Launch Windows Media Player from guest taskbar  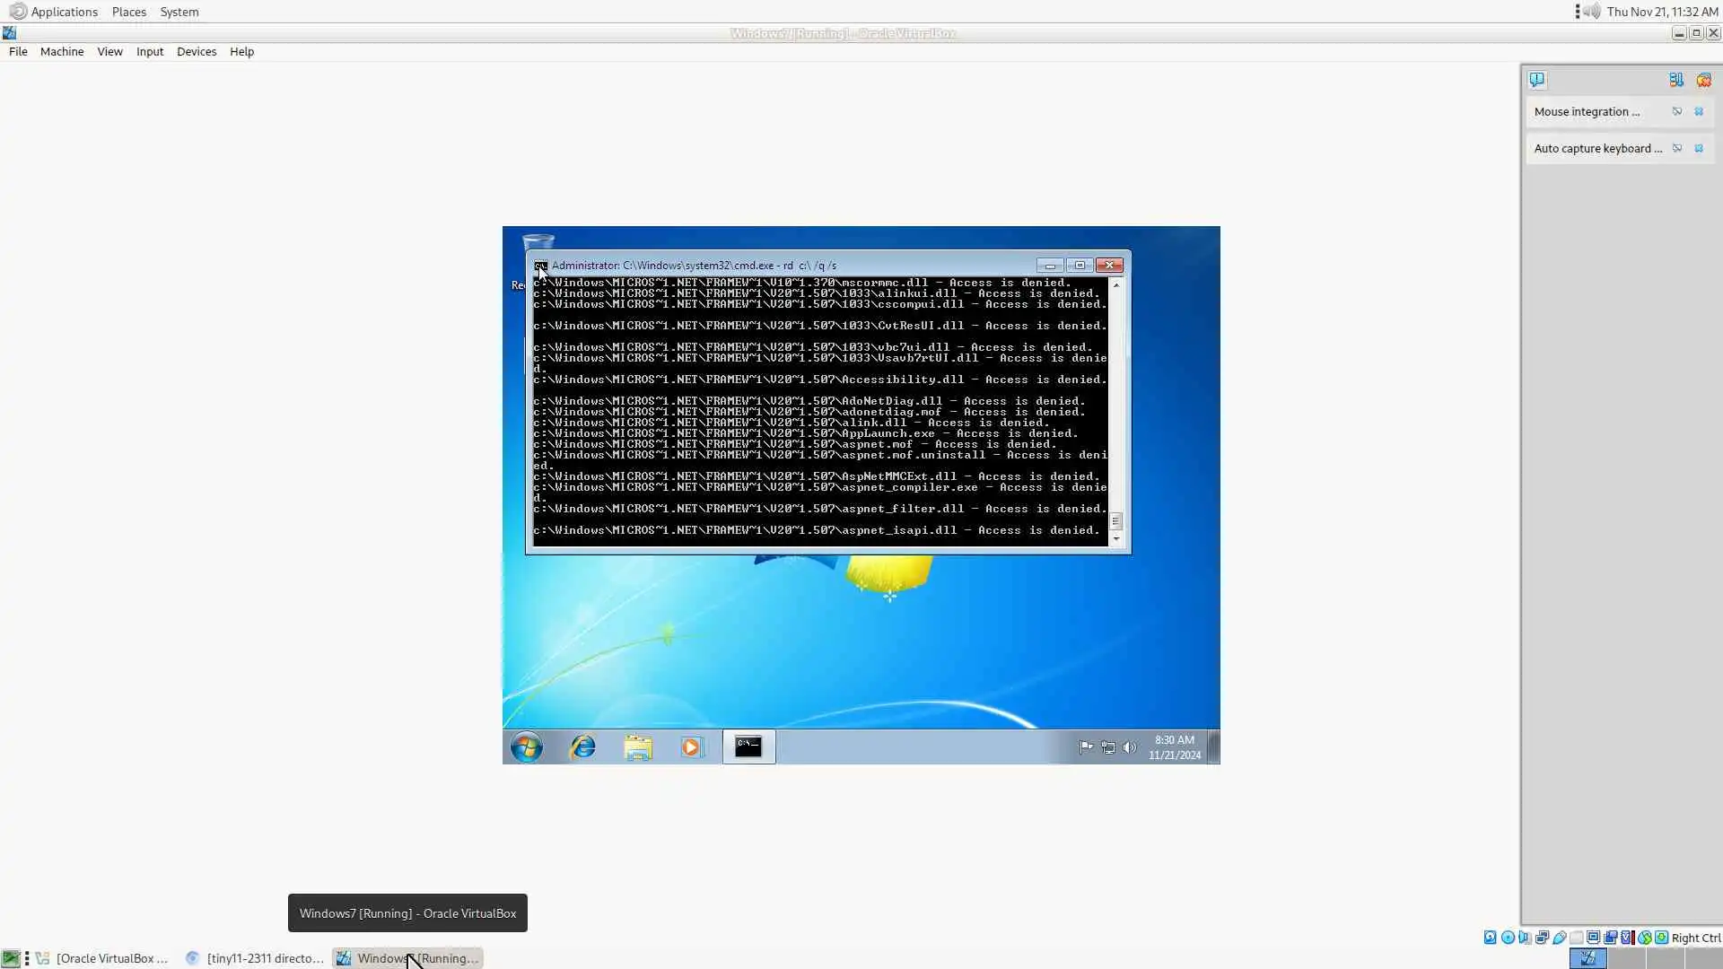(691, 746)
